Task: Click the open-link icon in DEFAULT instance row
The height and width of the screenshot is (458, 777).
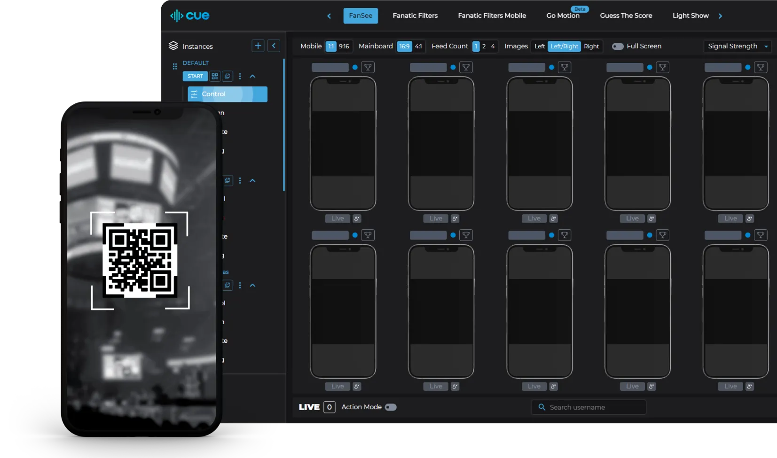Action: (228, 76)
